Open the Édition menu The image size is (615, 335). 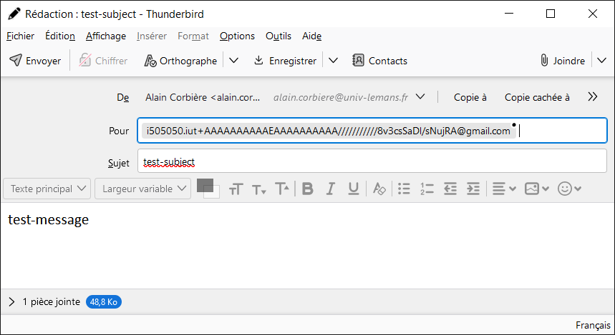click(60, 36)
